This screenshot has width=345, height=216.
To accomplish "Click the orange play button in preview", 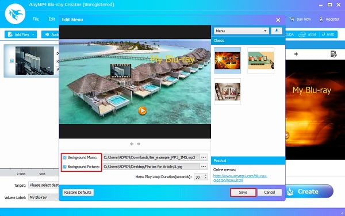I will click(143, 111).
